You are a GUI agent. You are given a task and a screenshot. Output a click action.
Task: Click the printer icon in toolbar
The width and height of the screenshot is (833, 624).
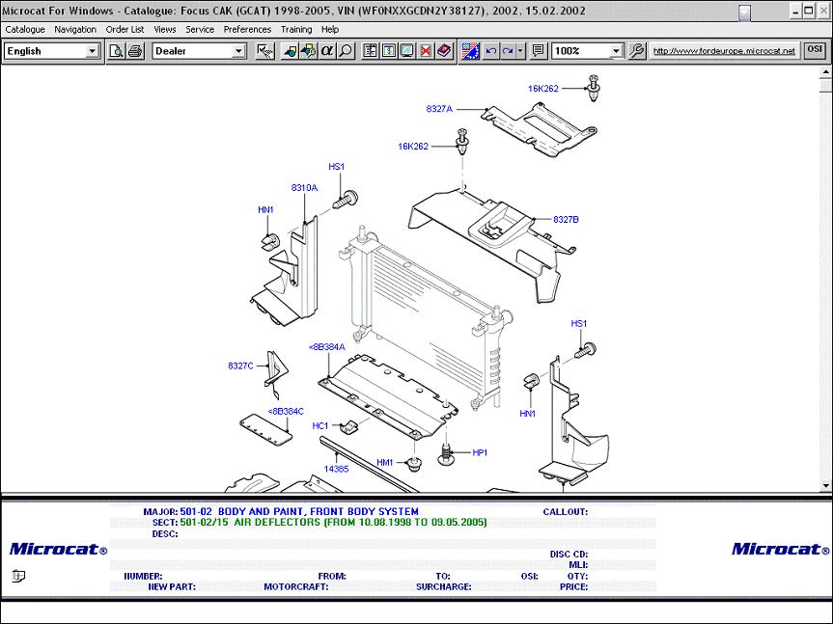(x=135, y=50)
